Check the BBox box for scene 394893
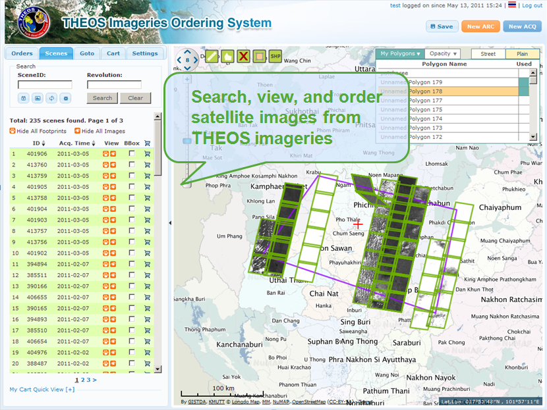This screenshot has height=410, width=547. (132, 319)
